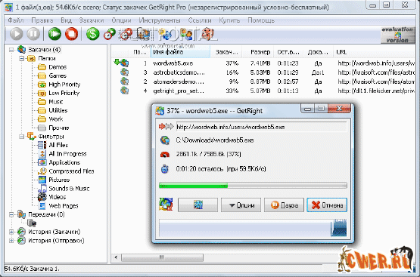This screenshot has height=277, width=420.
Task: Click the Пауза button in dialog
Action: (284, 205)
